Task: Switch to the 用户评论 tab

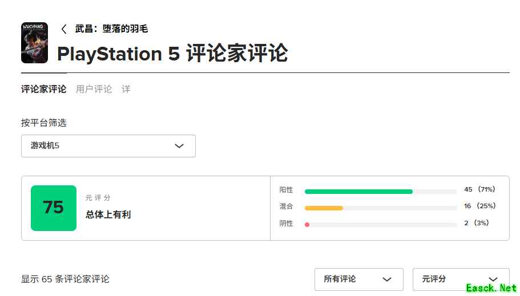Action: (94, 89)
